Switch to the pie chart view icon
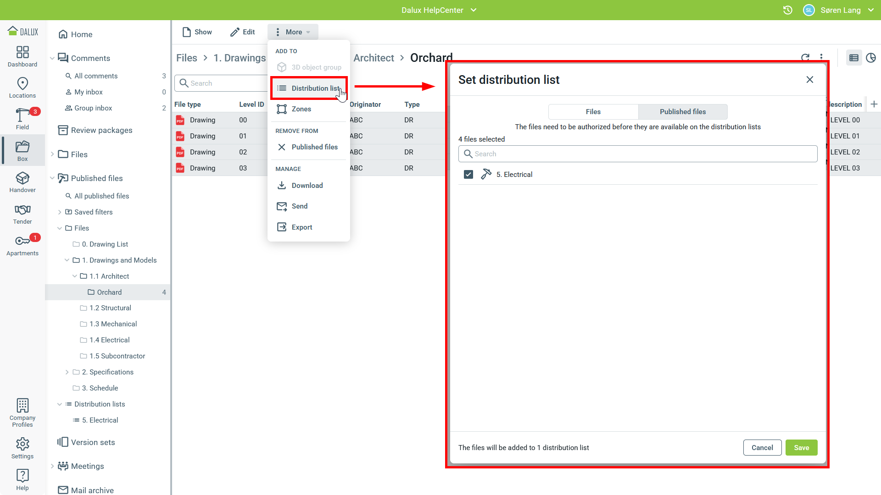Viewport: 881px width, 495px height. tap(870, 58)
